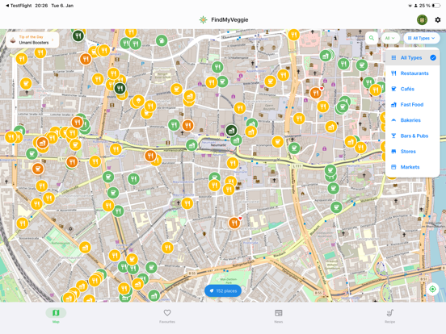Open the user profile avatar
Viewport: 446px width, 334px height.
point(422,20)
